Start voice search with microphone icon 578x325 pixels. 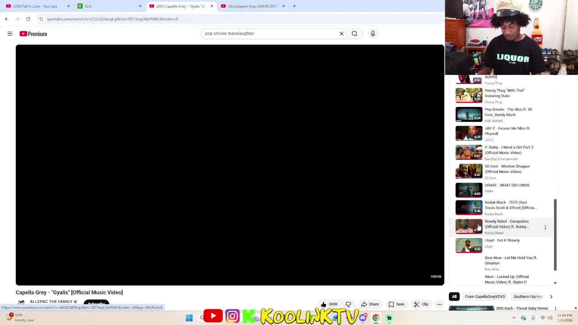(373, 33)
